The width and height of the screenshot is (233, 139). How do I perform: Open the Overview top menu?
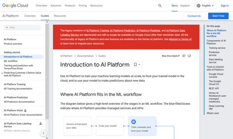(x=41, y=6)
